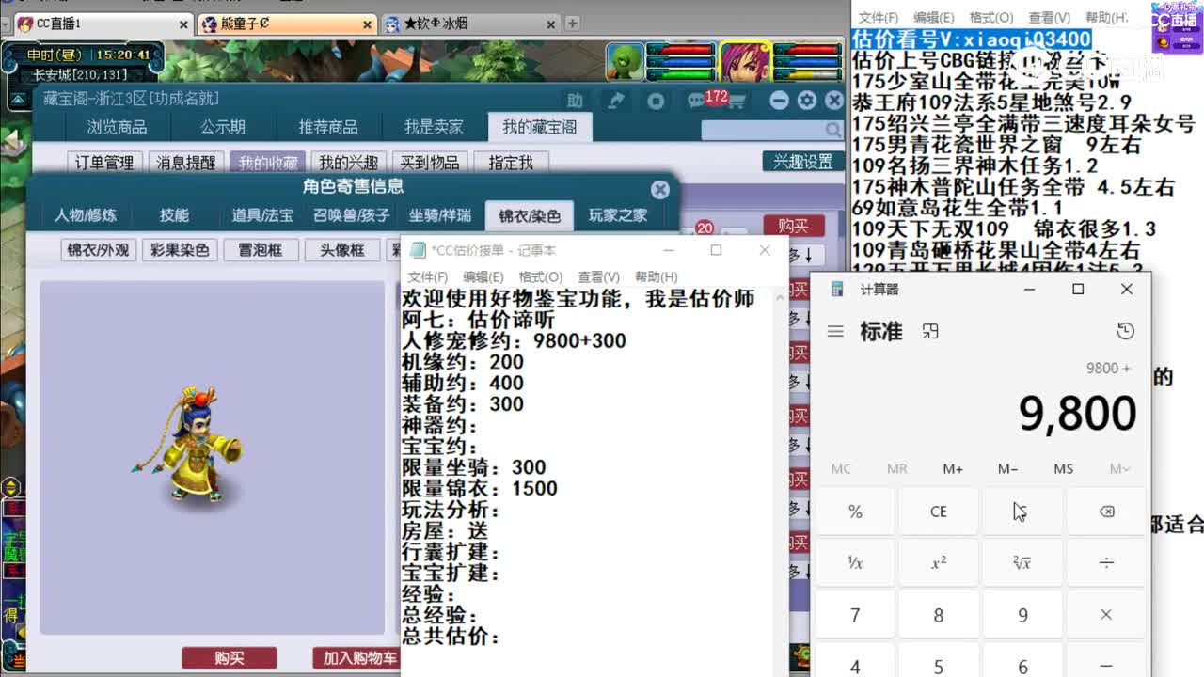Open the shopping cart icon in 藏宝阁 header
The width and height of the screenshot is (1204, 677).
737,101
